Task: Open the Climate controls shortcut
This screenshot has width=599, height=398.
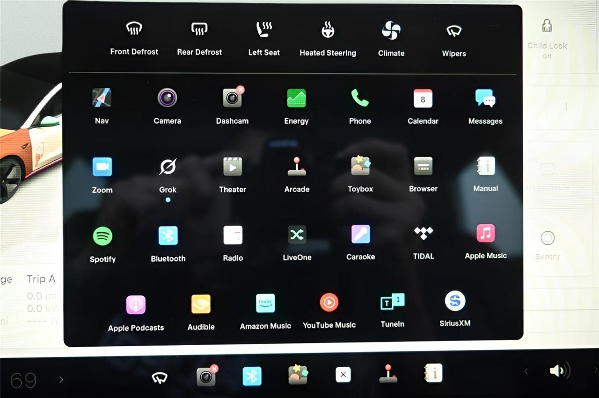Action: 391,31
